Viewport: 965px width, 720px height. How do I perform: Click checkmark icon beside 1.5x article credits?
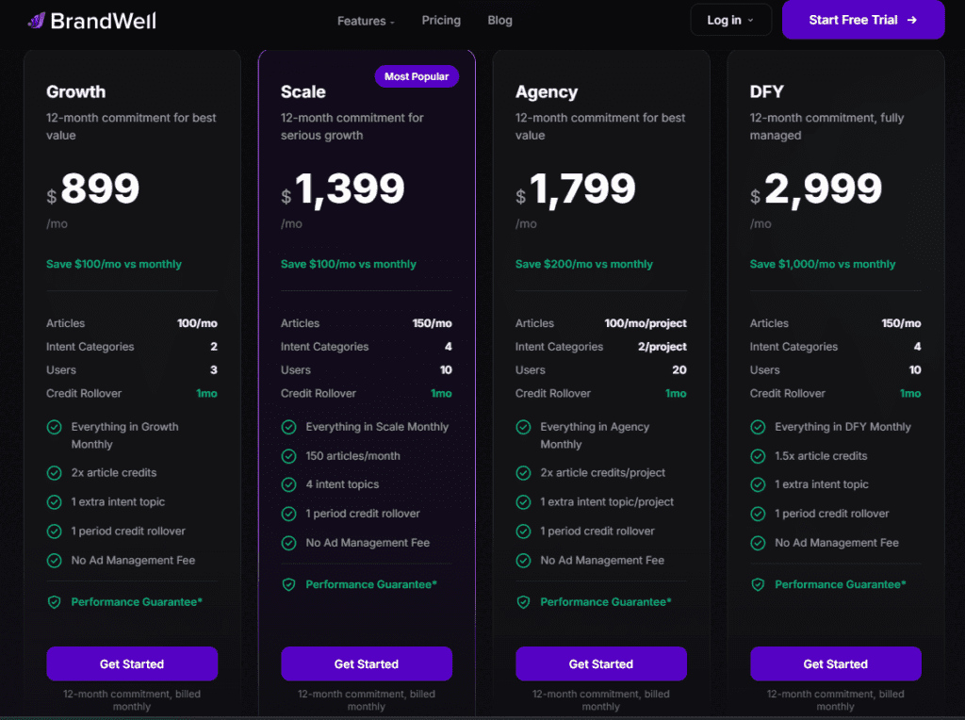pyautogui.click(x=758, y=456)
